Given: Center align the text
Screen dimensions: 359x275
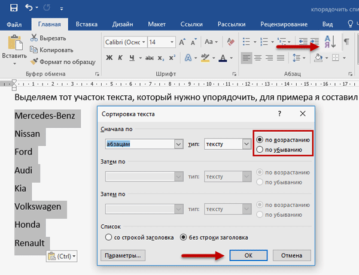Looking at the screenshot, I should click(x=258, y=58).
